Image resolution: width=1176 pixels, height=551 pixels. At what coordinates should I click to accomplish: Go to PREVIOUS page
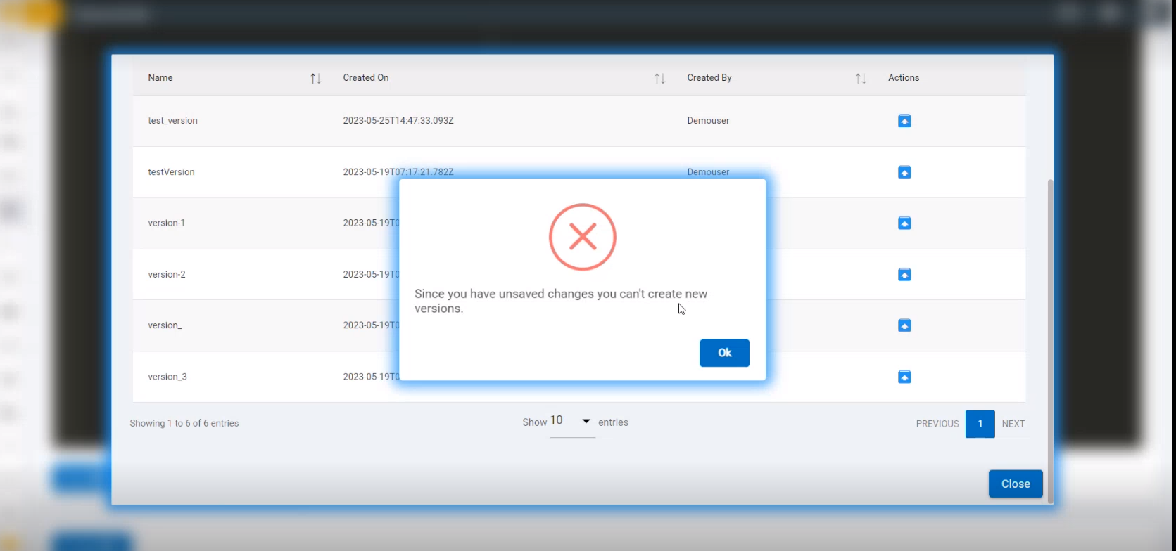(x=937, y=424)
